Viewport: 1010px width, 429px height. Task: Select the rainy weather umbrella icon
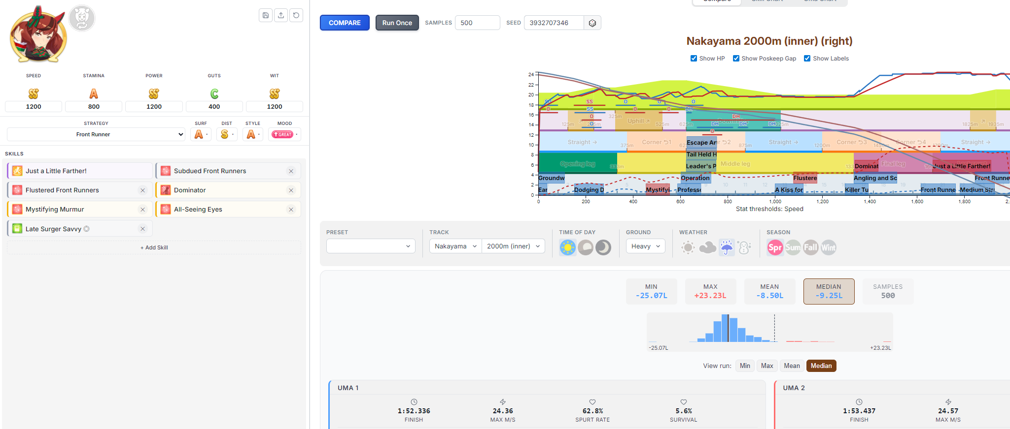727,247
